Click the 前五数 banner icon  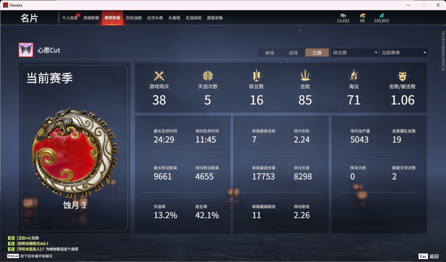click(256, 76)
